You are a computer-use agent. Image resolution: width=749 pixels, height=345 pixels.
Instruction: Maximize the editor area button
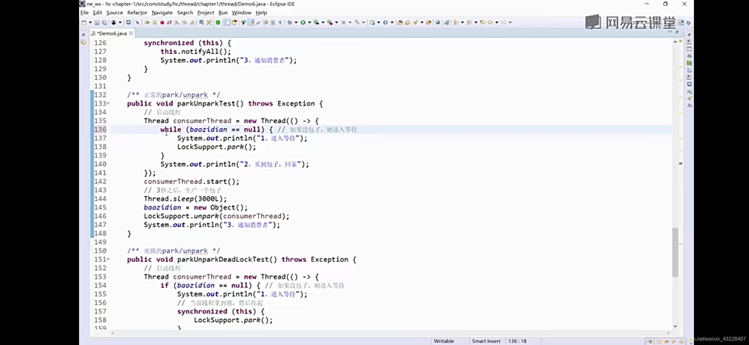[677, 32]
